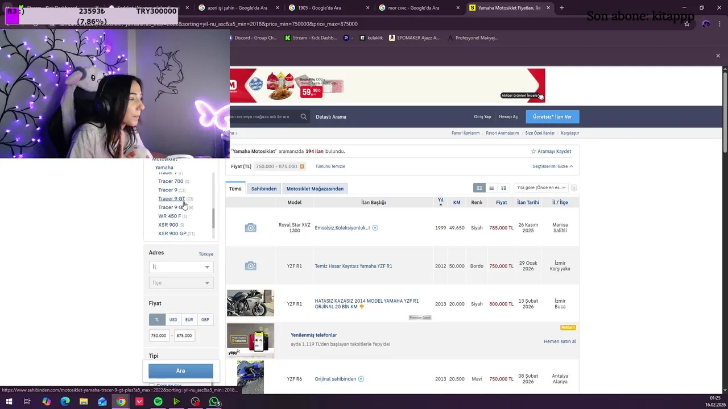Open the info icon next to sort dropdown
The image size is (728, 409).
[x=574, y=187]
